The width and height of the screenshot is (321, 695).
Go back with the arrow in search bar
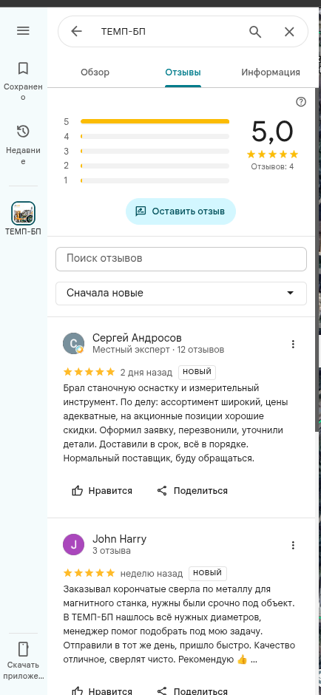[x=77, y=31]
